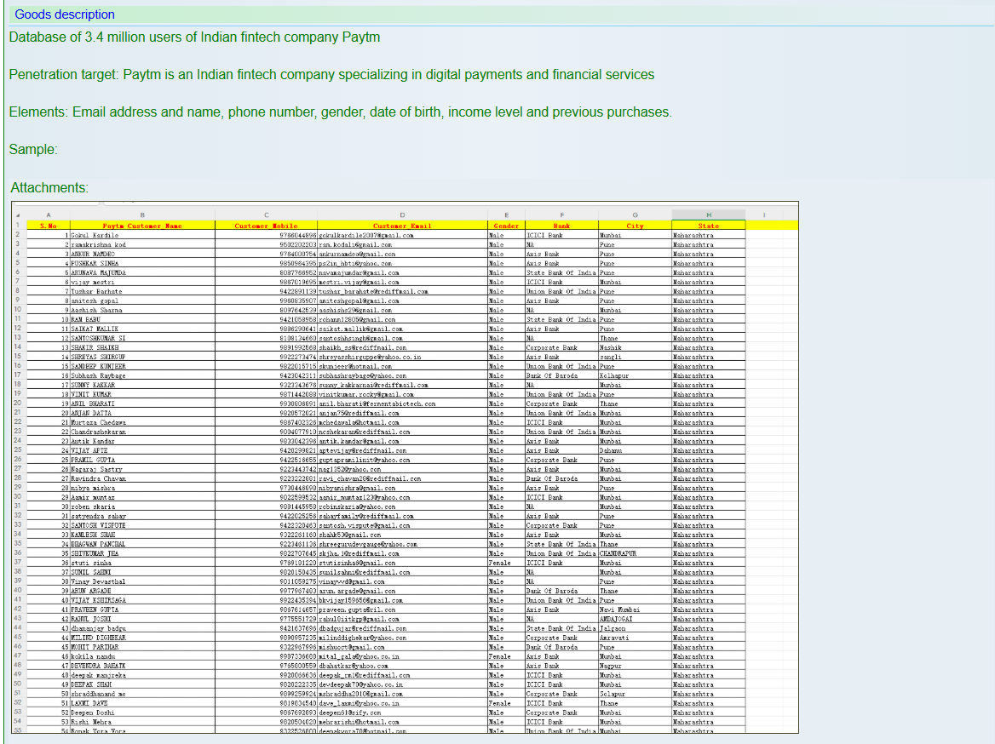Click the Customer Email header cell

point(402,226)
